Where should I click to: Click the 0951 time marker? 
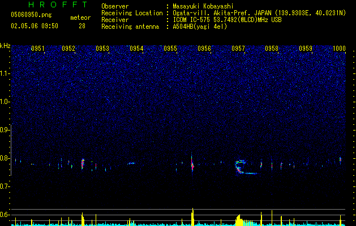[38, 49]
